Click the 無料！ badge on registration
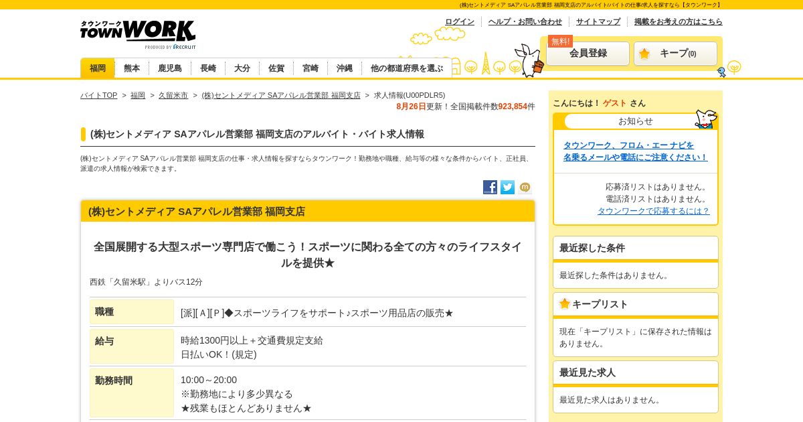 [x=560, y=42]
